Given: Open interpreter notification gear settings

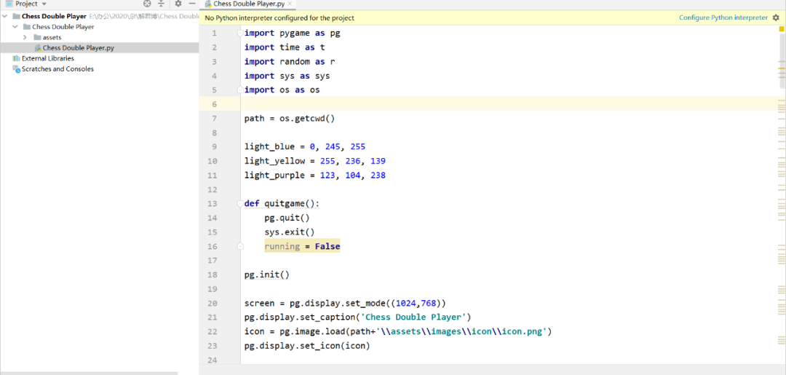Looking at the screenshot, I should pyautogui.click(x=776, y=17).
